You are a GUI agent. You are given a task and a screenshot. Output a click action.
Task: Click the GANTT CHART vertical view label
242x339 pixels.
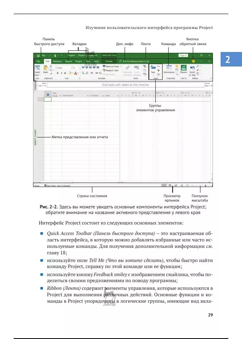35,137
